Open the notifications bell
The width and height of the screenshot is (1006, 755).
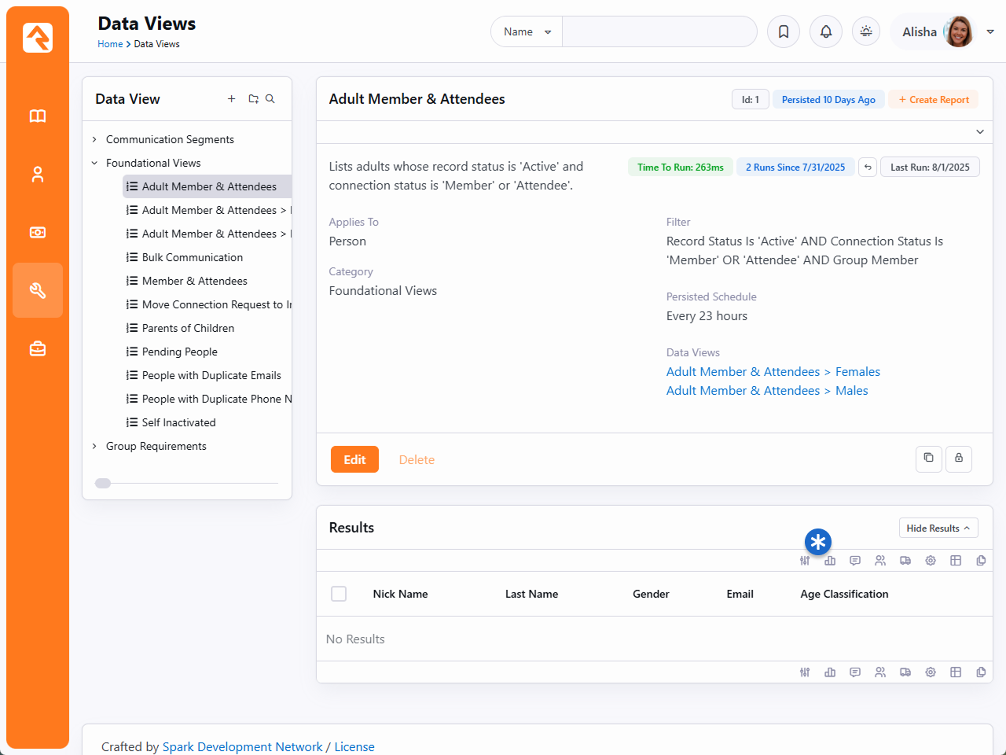(826, 32)
